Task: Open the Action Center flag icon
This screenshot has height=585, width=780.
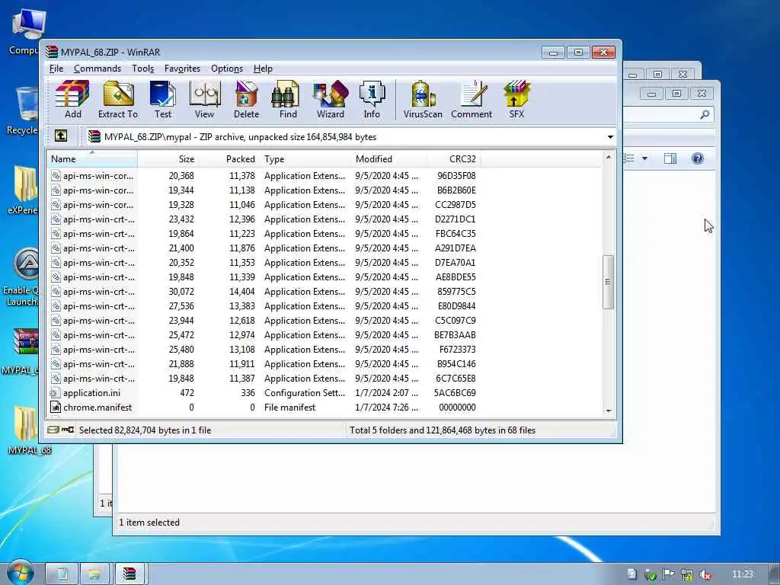Action: tap(669, 574)
